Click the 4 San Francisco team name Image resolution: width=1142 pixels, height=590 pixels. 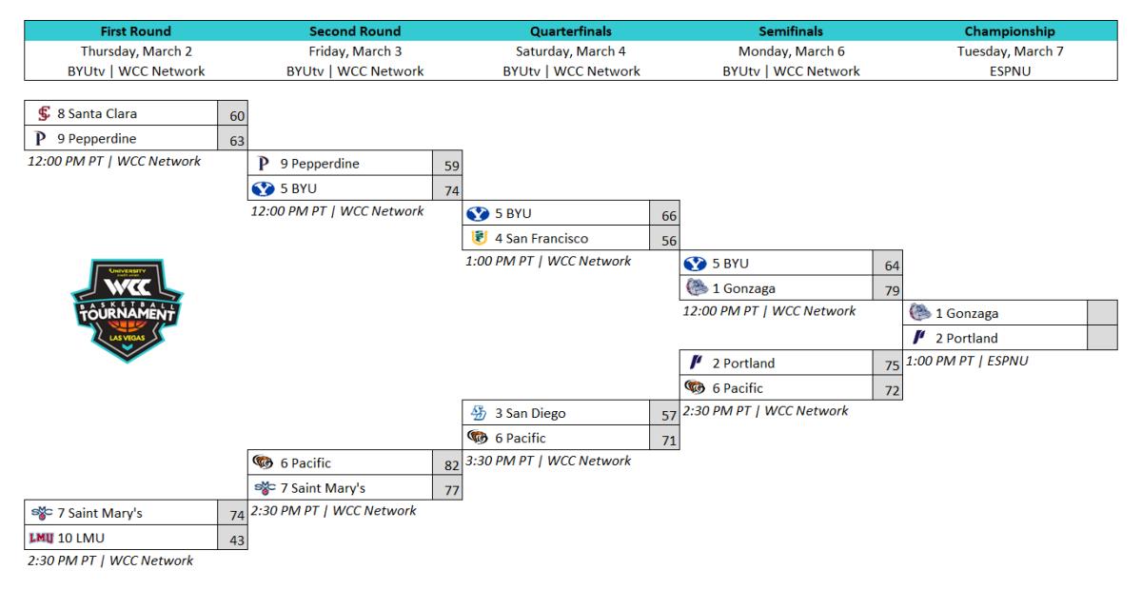point(541,238)
